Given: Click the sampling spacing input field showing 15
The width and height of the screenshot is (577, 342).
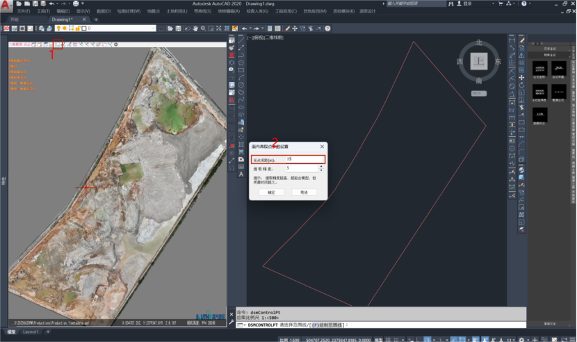Looking at the screenshot, I should click(x=305, y=159).
